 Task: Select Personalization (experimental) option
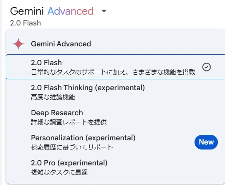click(115, 142)
